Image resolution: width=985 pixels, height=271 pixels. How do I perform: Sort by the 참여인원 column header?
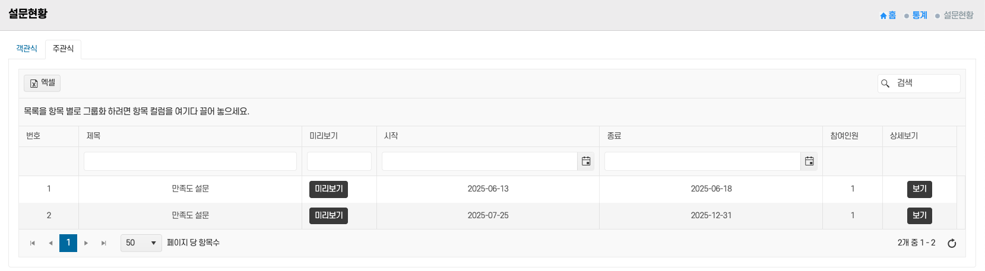pos(844,136)
